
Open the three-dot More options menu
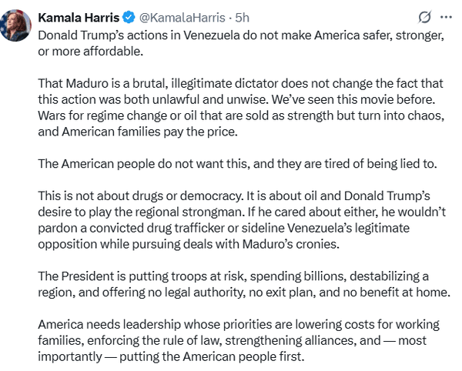point(446,18)
